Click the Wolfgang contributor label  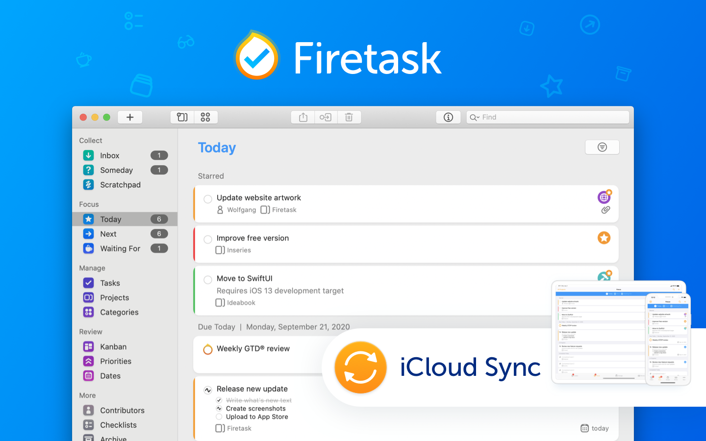click(x=236, y=210)
